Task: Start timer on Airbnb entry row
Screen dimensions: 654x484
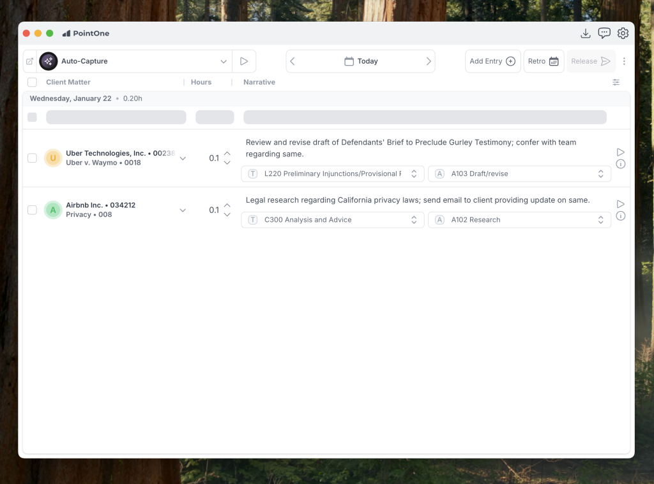Action: (620, 204)
